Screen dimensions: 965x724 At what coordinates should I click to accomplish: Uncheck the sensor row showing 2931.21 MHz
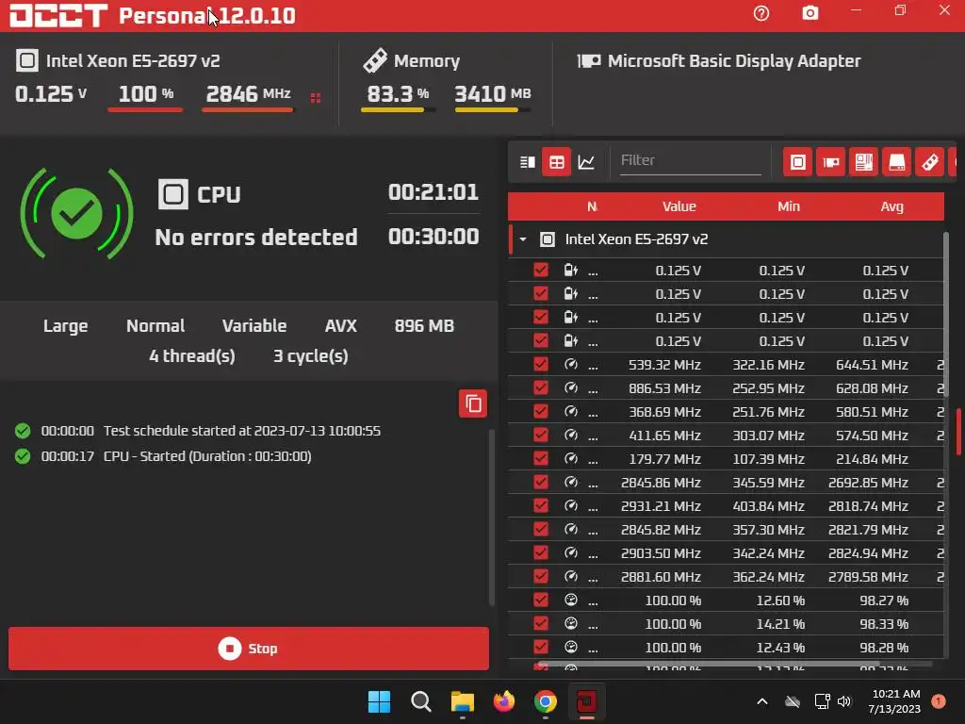[541, 505]
